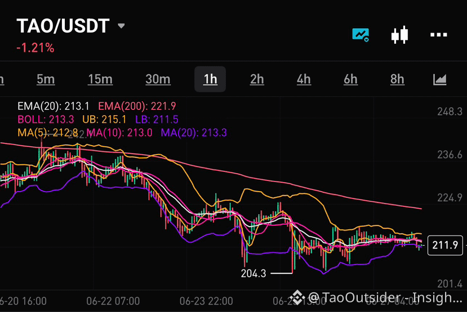Screen dimensions: 467x312
Task: Switch to the 5m timeframe
Action: click(x=46, y=79)
